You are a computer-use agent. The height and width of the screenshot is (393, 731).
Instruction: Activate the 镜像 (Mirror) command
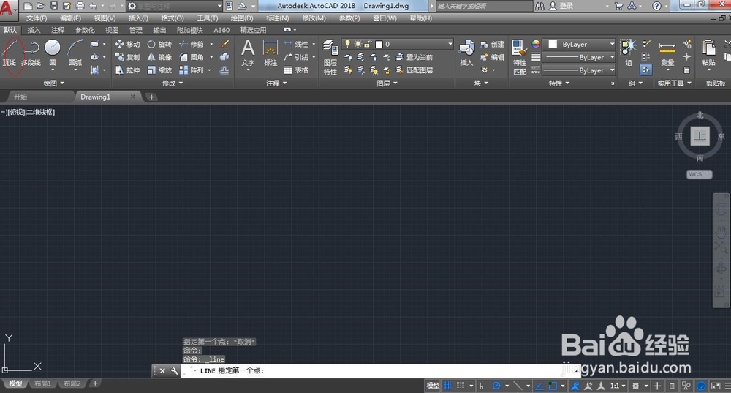[159, 57]
